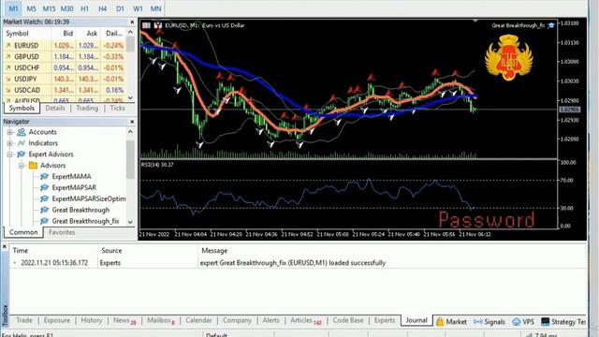Open the Details tab in Market Watch
The width and height of the screenshot is (599, 337).
[x=55, y=109]
